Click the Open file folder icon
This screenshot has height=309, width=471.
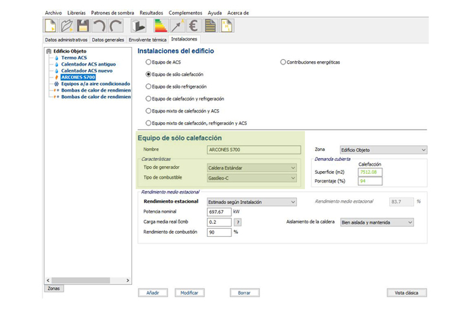(x=67, y=26)
